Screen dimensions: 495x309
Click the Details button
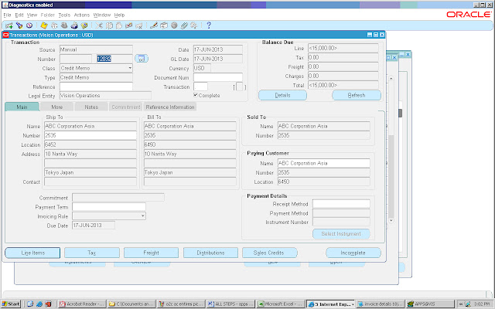(x=282, y=95)
